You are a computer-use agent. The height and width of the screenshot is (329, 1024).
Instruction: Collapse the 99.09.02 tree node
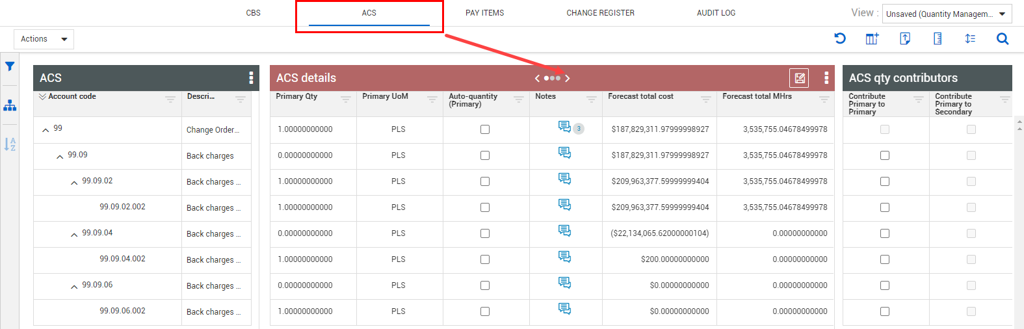click(x=74, y=183)
